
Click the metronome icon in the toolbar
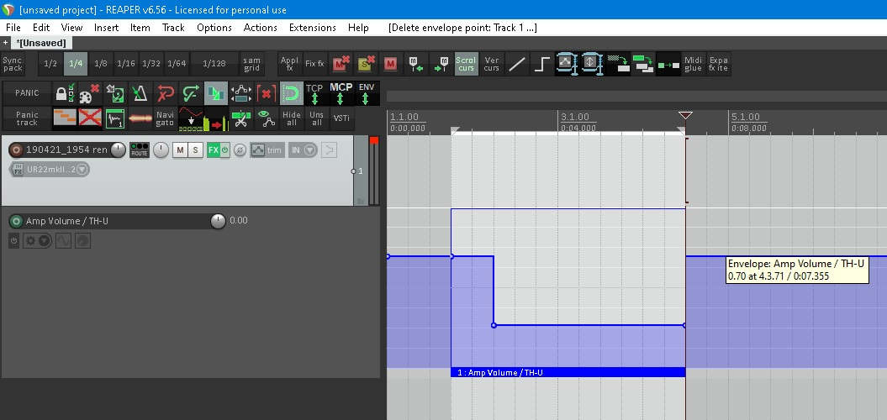140,93
